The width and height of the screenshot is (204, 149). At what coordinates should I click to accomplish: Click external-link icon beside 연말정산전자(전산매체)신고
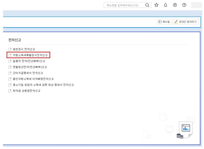pos(10,67)
